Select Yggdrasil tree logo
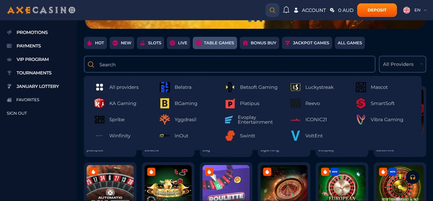 (165, 120)
